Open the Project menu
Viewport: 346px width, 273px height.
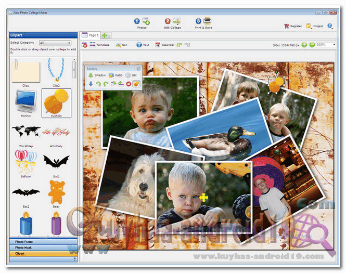(x=315, y=26)
